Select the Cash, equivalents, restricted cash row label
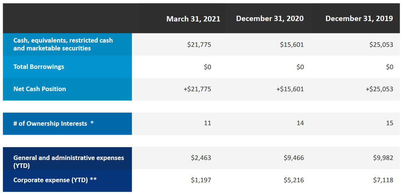 (x=63, y=44)
